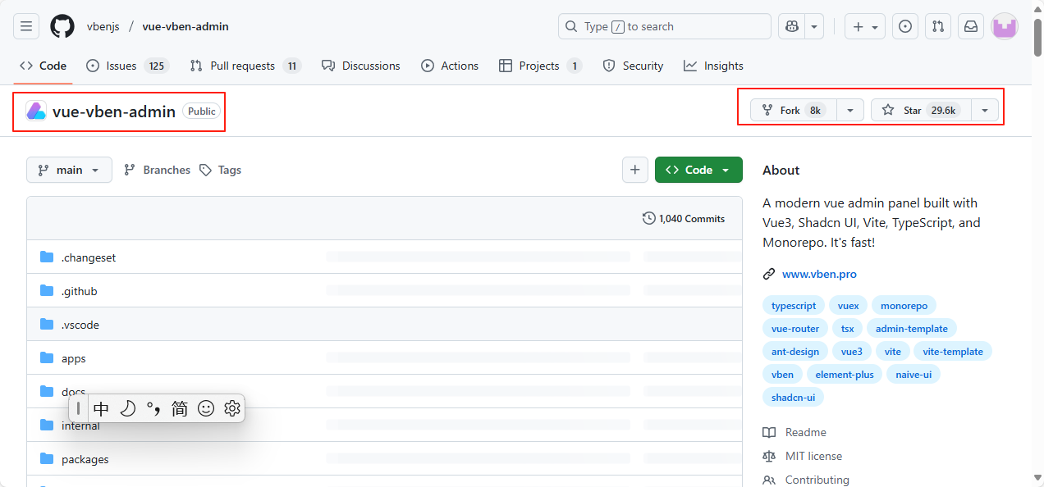Open the Branches link
The image size is (1044, 487).
coord(157,170)
